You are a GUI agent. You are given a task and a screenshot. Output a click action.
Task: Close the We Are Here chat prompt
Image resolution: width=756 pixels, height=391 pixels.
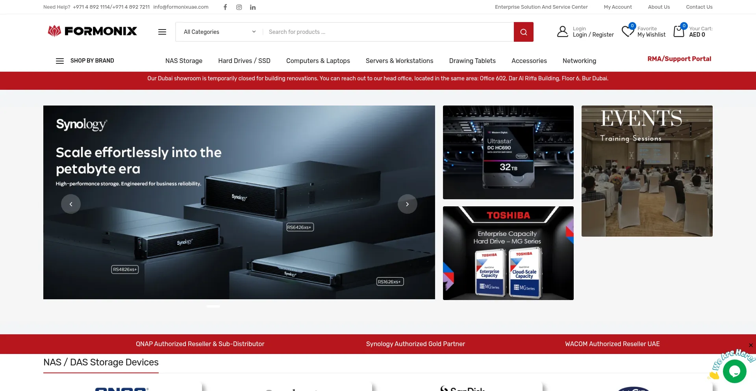click(751, 345)
